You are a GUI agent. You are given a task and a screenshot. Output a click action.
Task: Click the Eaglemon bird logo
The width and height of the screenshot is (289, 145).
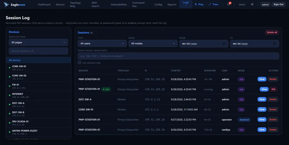pyautogui.click(x=6, y=4)
